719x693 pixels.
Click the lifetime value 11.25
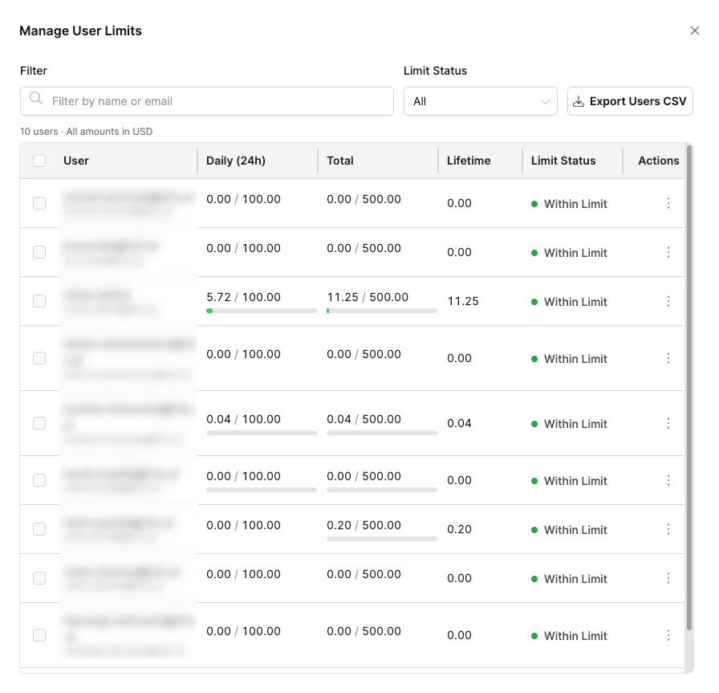[x=463, y=301]
